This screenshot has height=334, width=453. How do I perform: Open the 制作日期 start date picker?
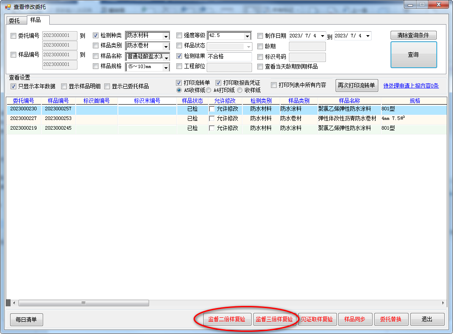tap(322, 36)
